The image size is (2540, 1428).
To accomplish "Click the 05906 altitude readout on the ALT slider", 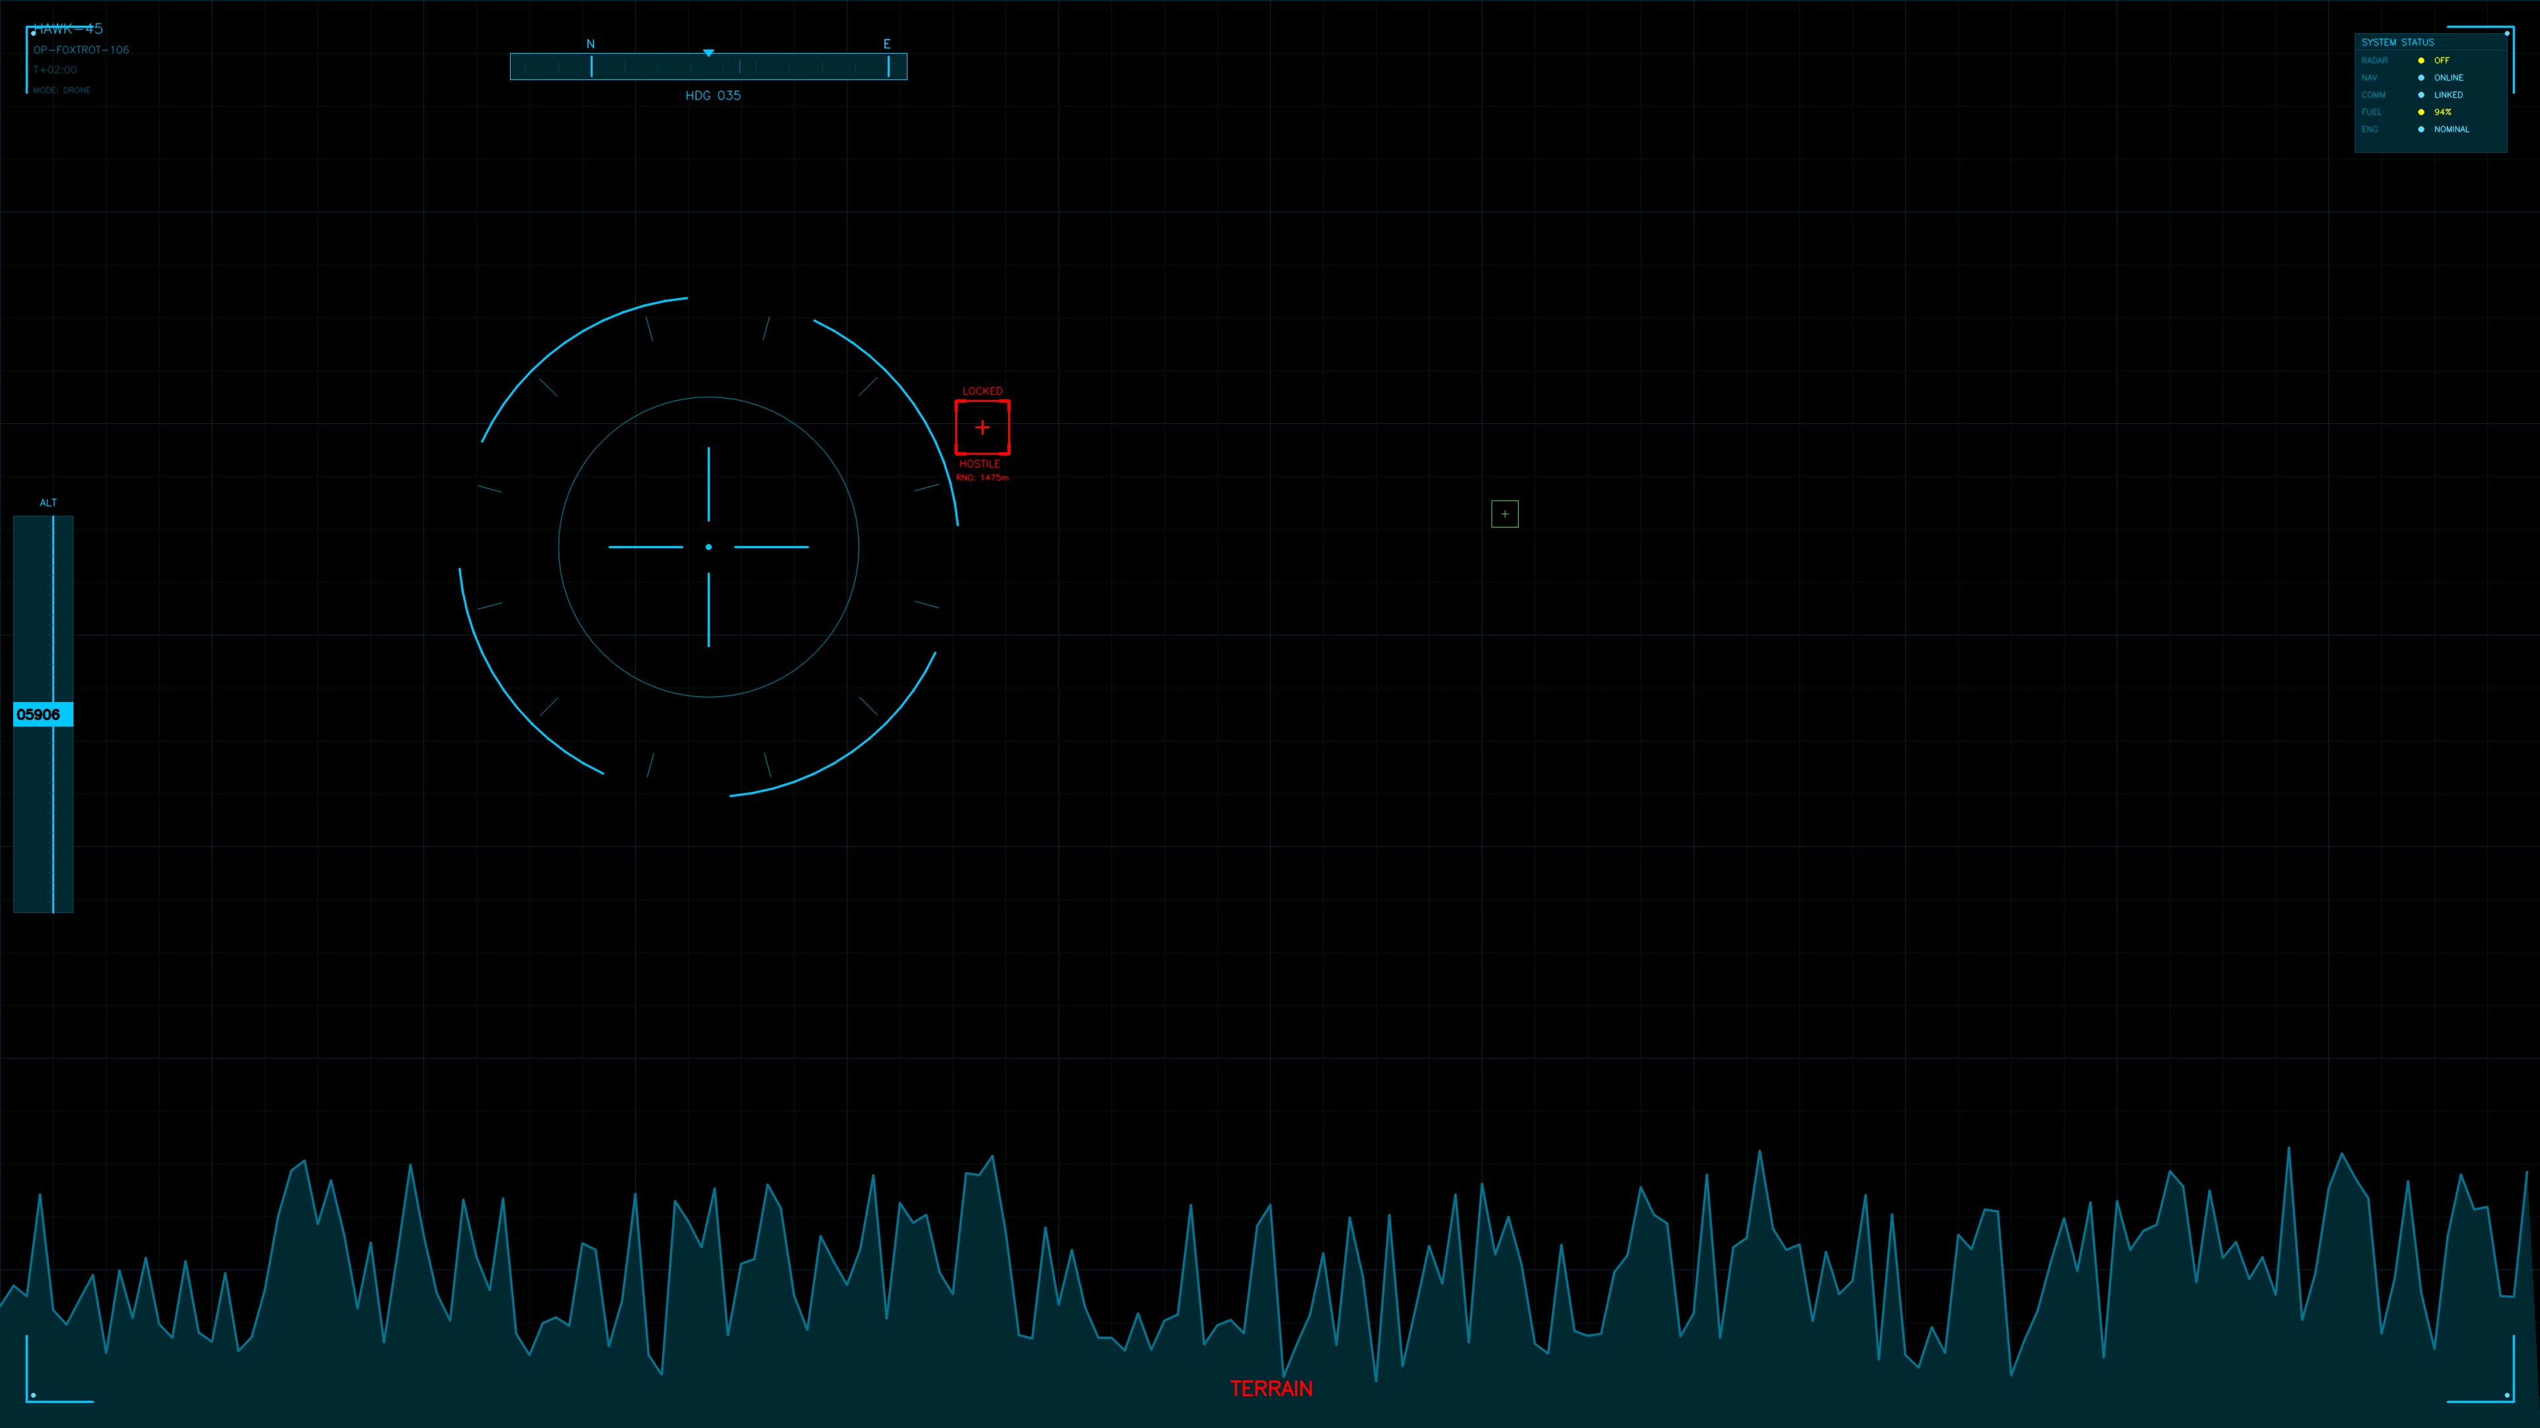I will 38,713.
